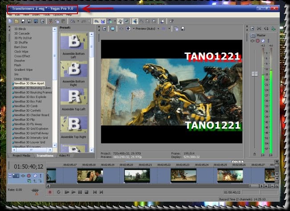Click the Paste icon in main toolbar
290x211 pixels.
[x=63, y=21]
